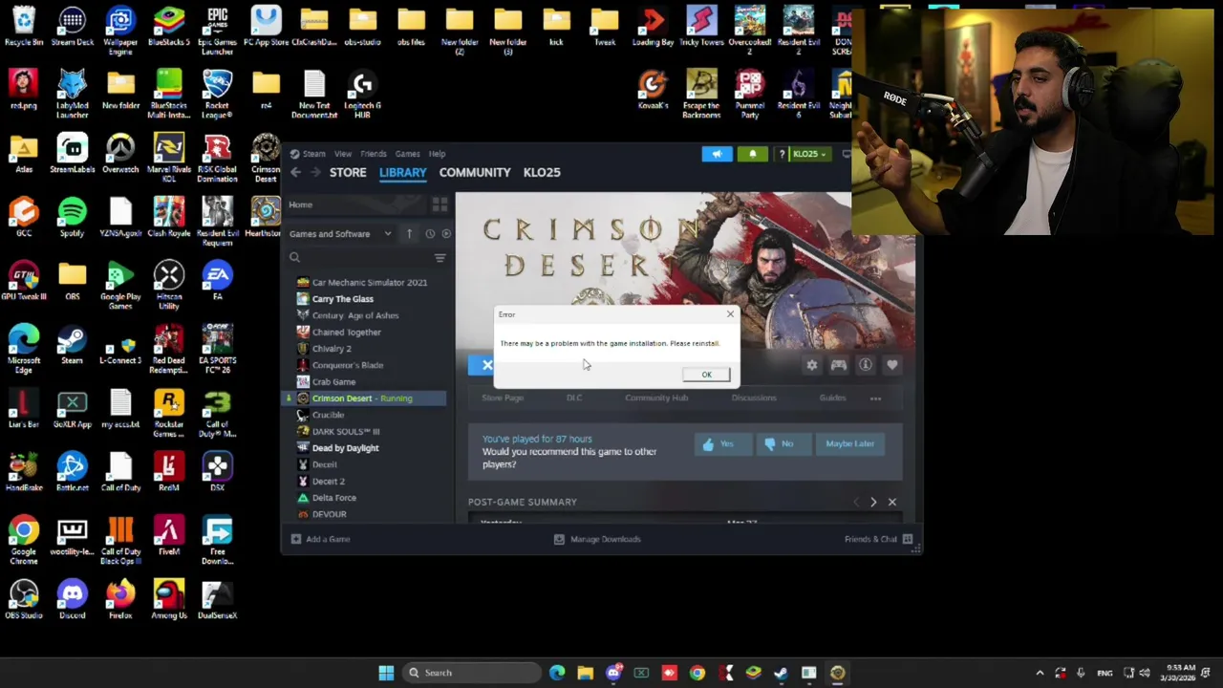
Task: Open the controller settings icon
Action: (x=838, y=365)
